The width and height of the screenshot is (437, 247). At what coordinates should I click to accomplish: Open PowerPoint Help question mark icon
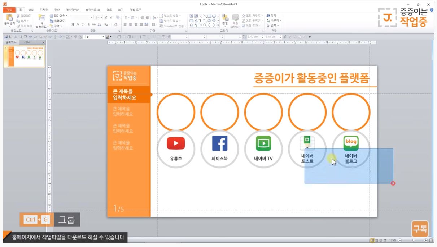tap(432, 10)
